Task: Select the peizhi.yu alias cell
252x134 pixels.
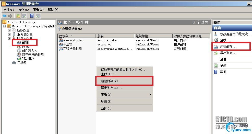Action: click(104, 44)
